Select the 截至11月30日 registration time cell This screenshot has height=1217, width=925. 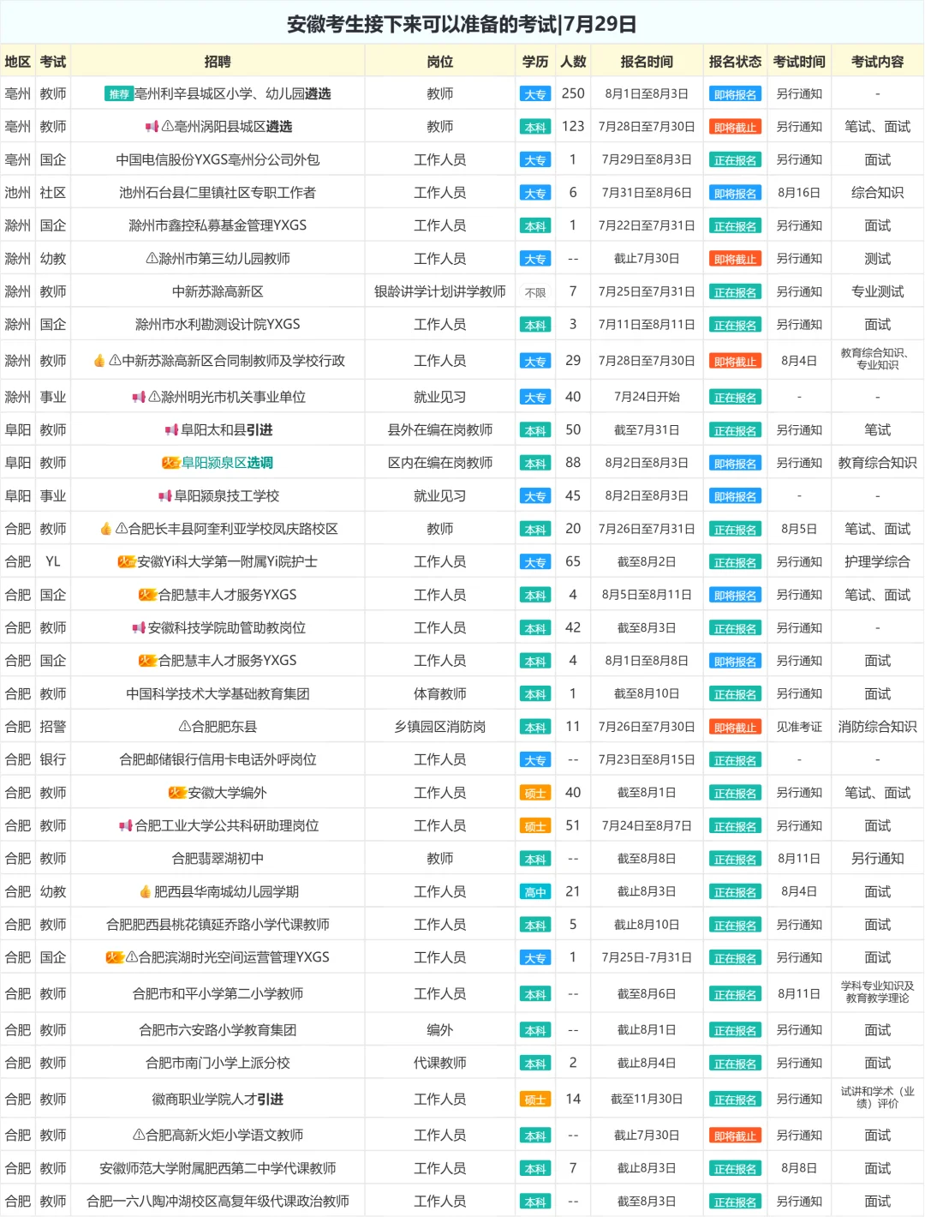coord(647,1100)
